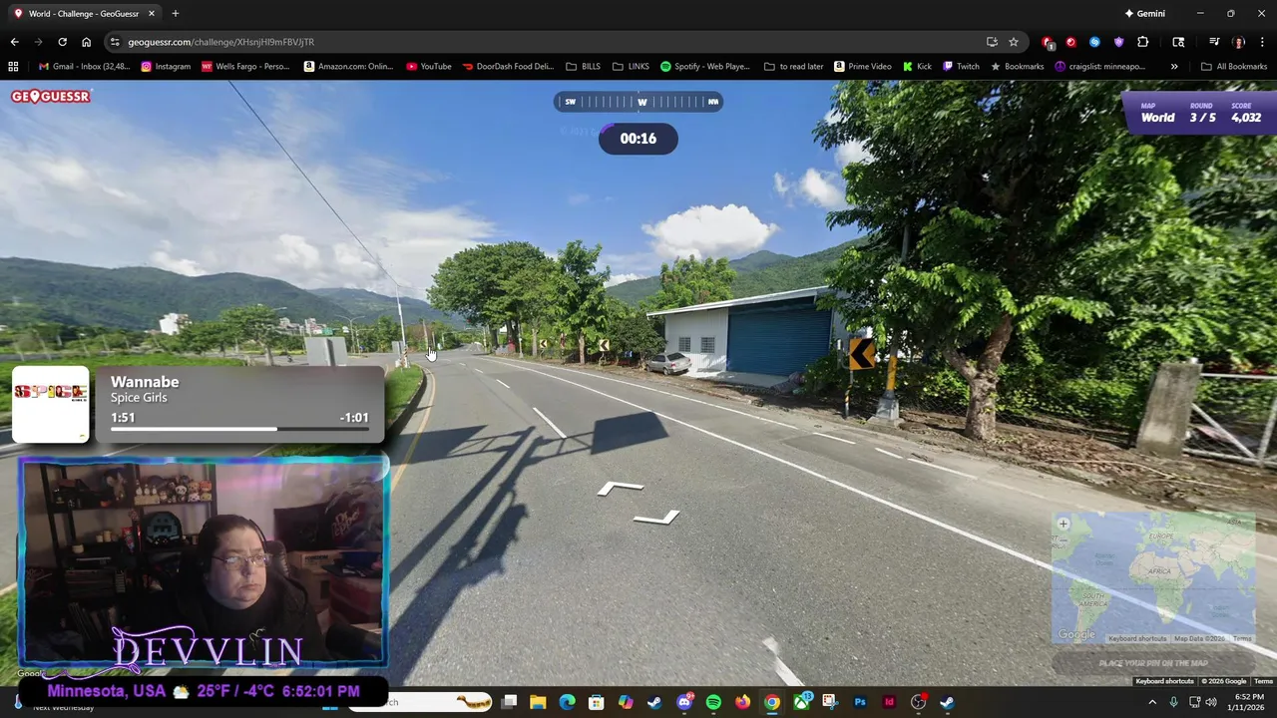Open the red circular extension icon

pos(1070,42)
